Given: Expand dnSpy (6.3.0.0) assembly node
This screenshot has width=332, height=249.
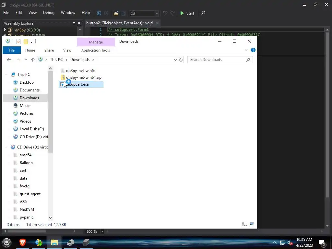Looking at the screenshot, I should (5, 30).
